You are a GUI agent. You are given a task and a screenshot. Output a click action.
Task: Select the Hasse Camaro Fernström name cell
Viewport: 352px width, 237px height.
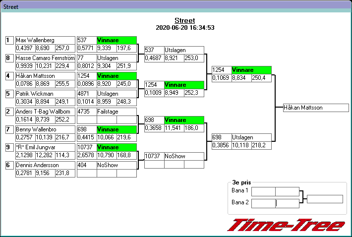click(45, 58)
